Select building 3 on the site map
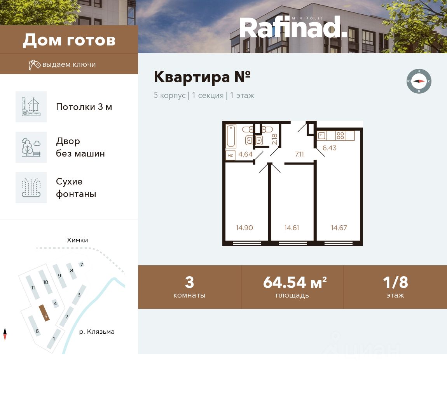Viewport: 447px width, 404px height. point(79,295)
